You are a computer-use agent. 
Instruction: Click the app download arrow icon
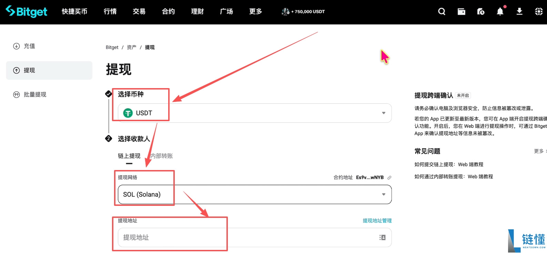pyautogui.click(x=519, y=12)
